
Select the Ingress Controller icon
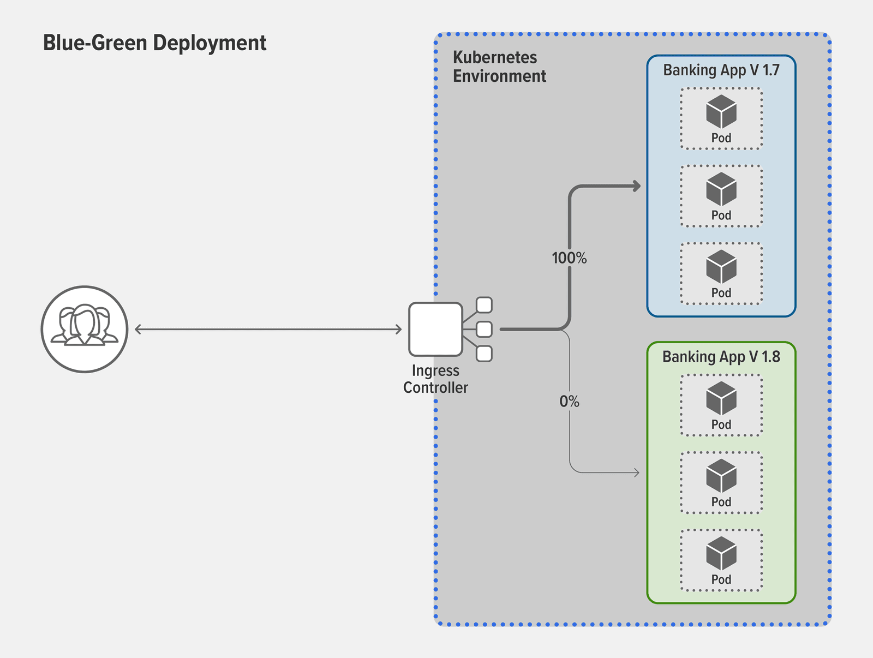[435, 329]
